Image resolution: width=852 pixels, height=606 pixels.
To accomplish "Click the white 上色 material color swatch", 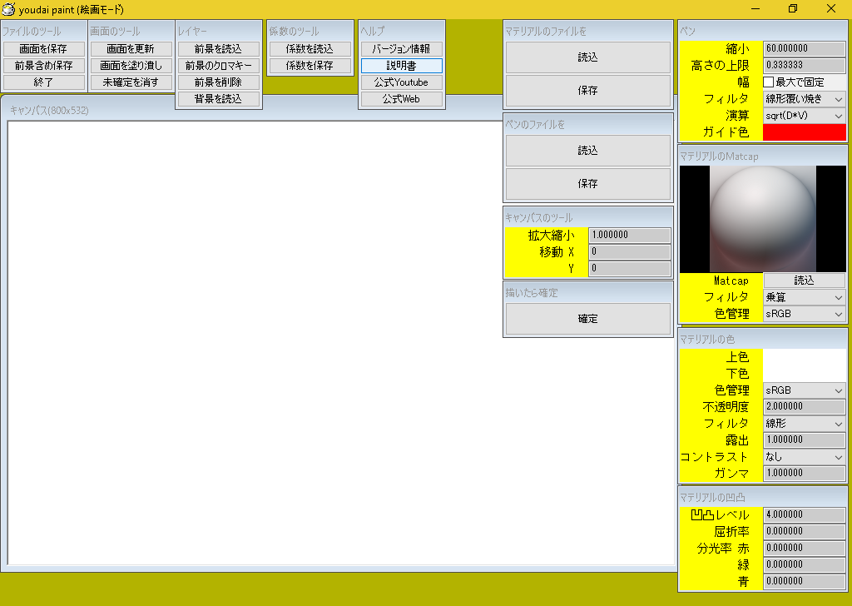I will click(804, 358).
